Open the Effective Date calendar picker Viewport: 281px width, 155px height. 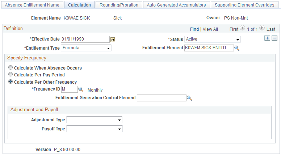pos(113,39)
